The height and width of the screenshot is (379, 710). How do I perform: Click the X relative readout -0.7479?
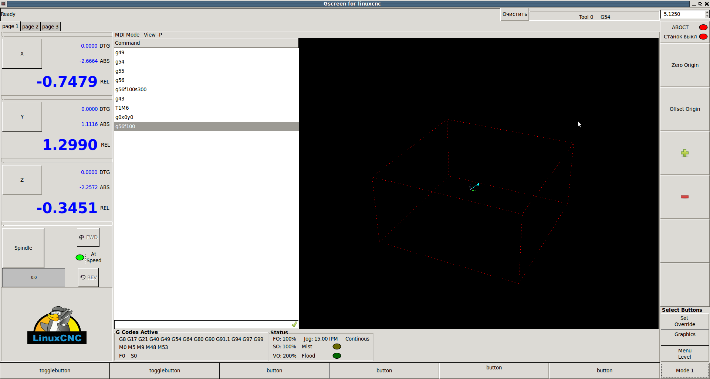point(67,82)
